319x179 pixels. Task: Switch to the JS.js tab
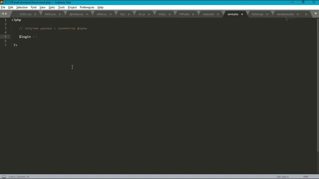coord(123,14)
